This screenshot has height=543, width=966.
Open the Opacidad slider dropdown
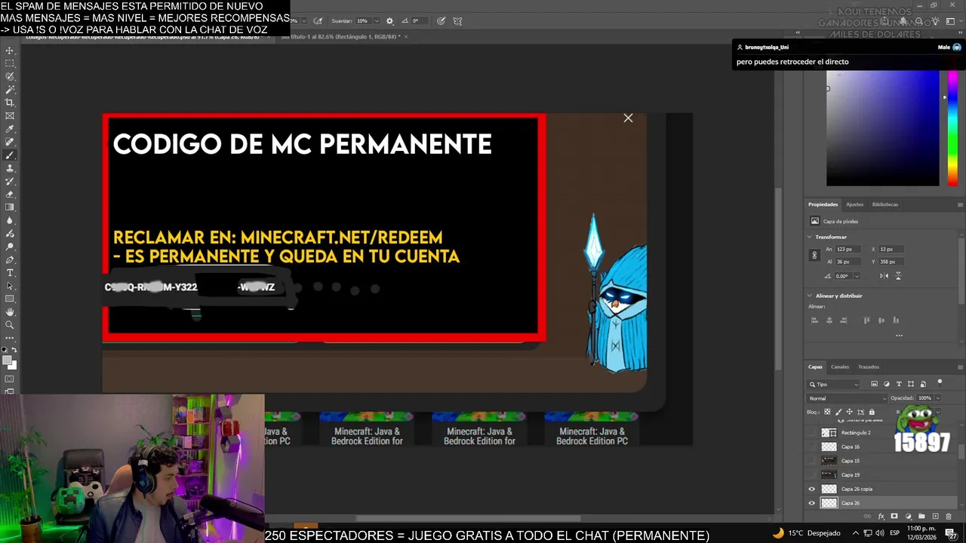coord(938,398)
